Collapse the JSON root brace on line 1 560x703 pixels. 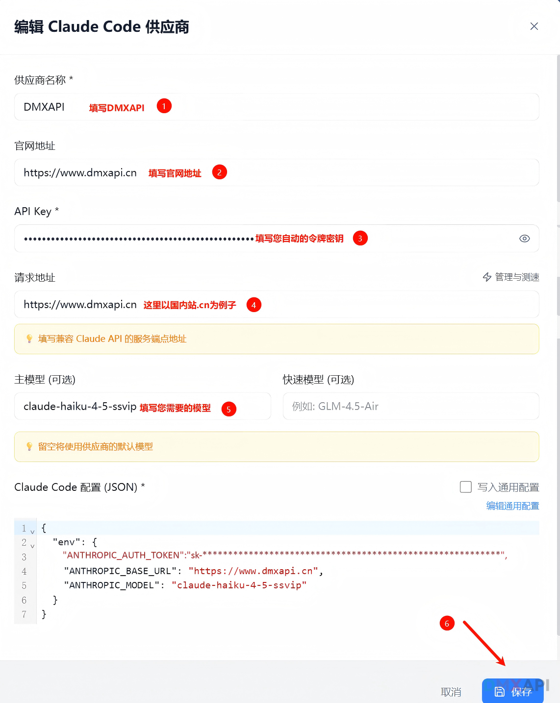point(32,532)
